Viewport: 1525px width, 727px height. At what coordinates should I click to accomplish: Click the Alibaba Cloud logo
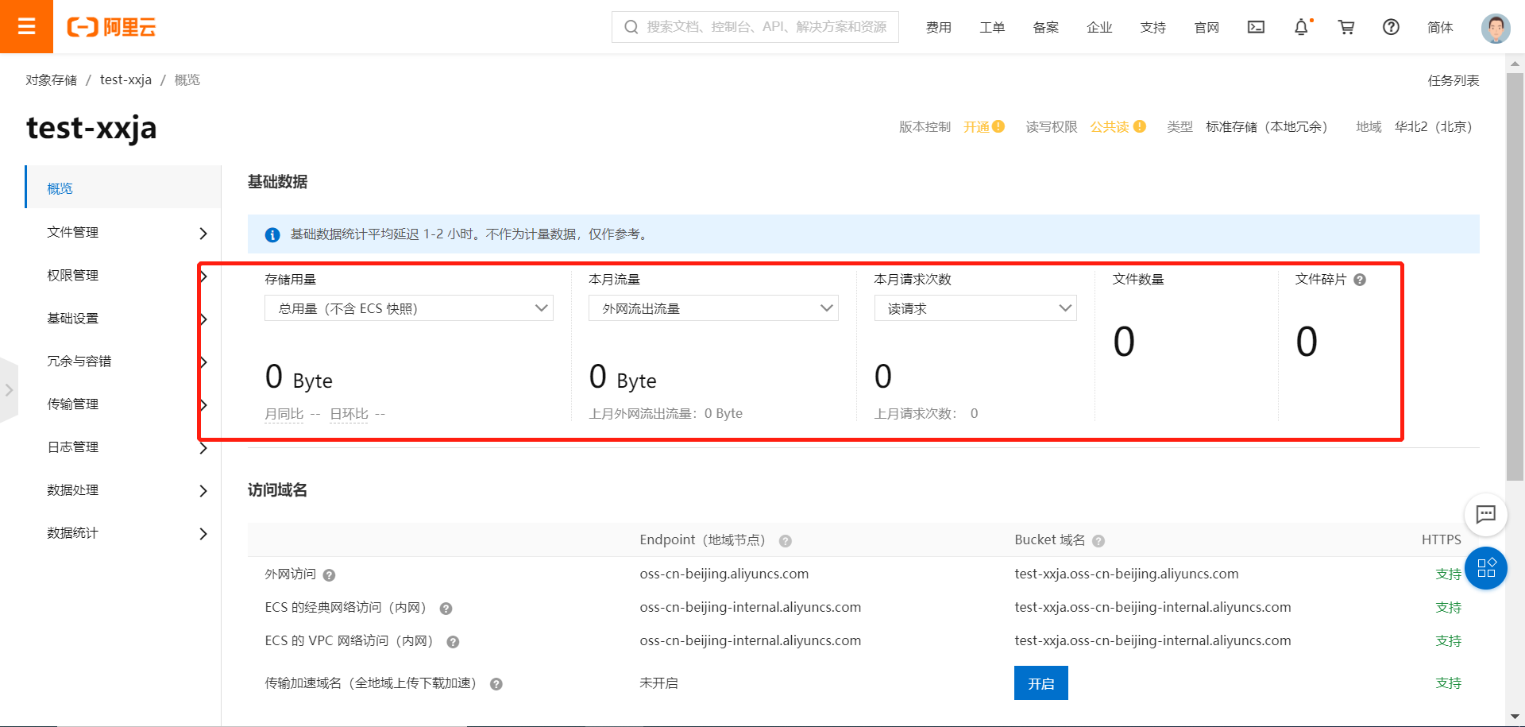pos(111,26)
